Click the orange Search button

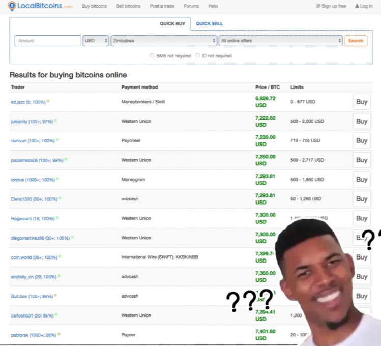click(356, 41)
